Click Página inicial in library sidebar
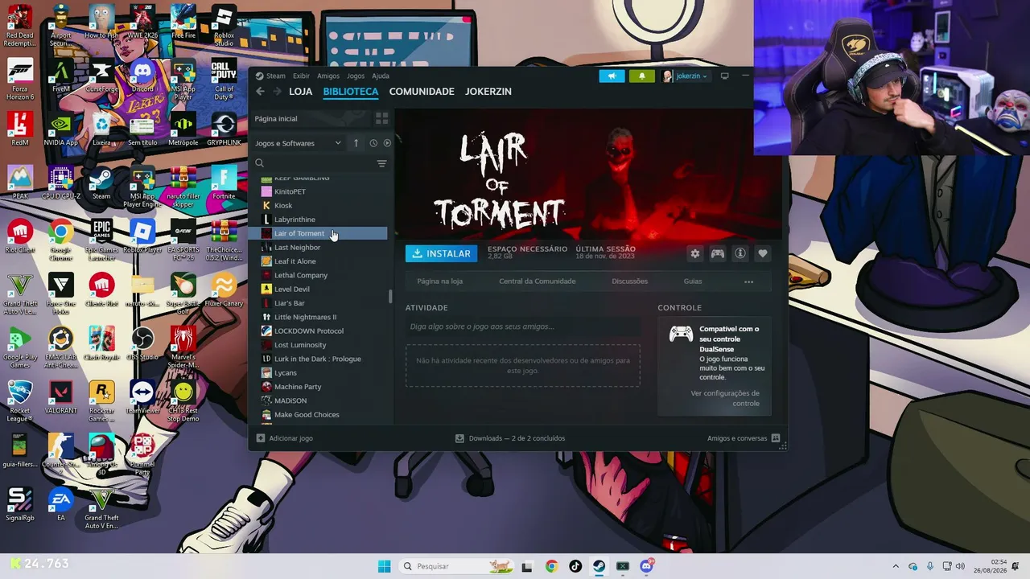1030x579 pixels. [x=276, y=118]
